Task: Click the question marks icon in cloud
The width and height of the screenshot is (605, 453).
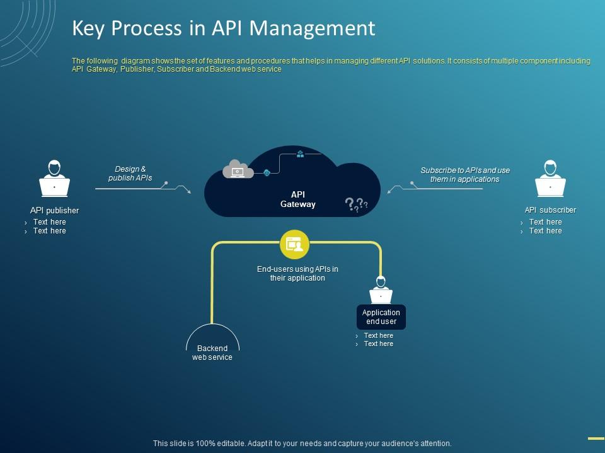Action: pos(356,204)
